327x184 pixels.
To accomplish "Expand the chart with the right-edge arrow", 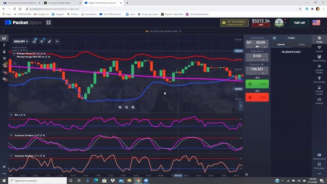I will click(241, 106).
